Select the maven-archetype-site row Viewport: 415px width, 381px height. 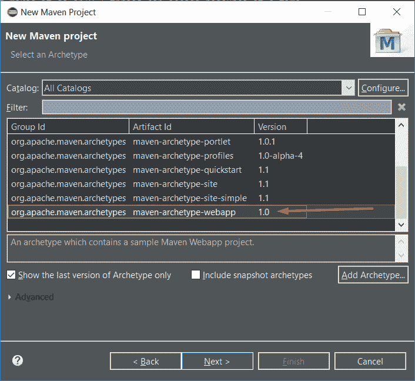tap(201, 184)
